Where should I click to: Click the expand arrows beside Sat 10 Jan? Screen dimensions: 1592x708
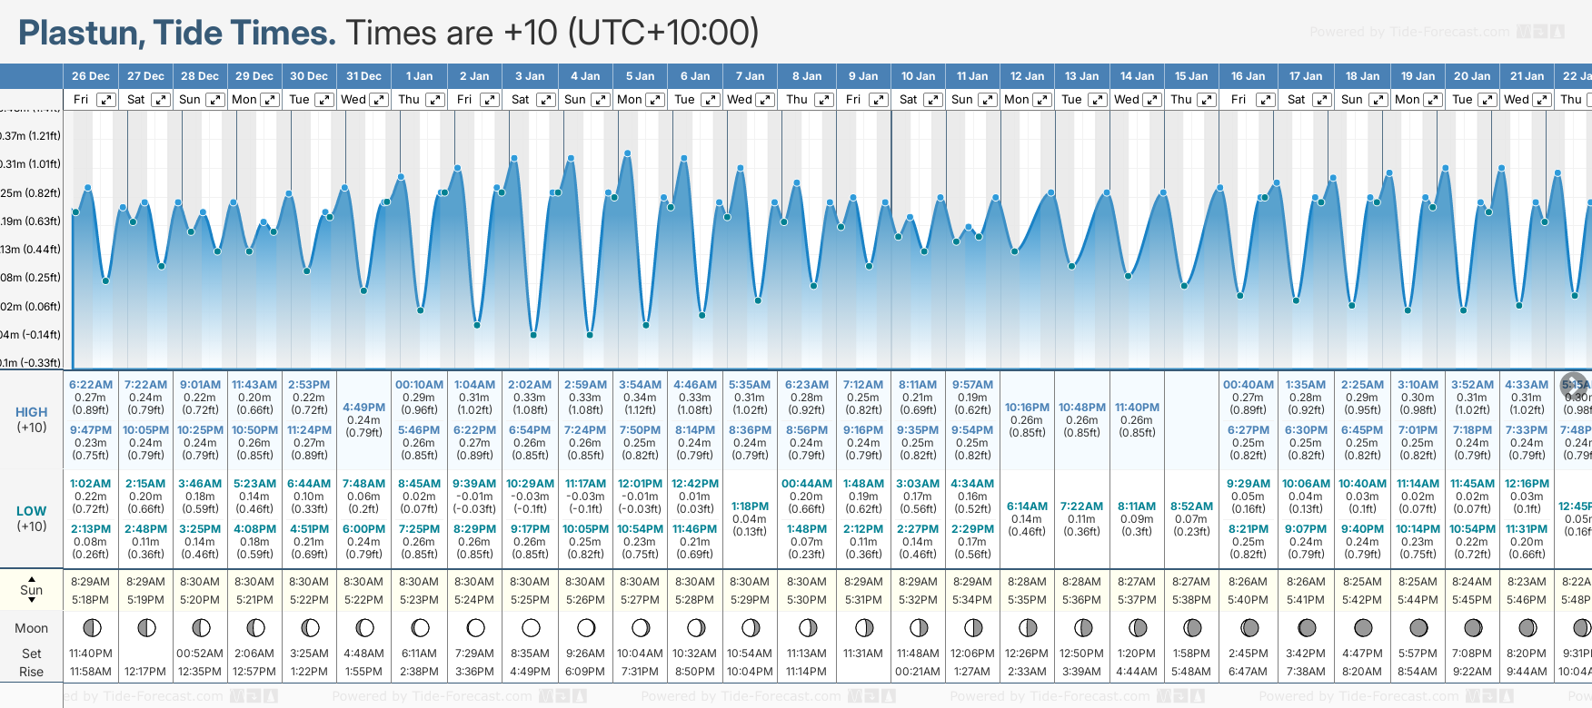pyautogui.click(x=933, y=100)
